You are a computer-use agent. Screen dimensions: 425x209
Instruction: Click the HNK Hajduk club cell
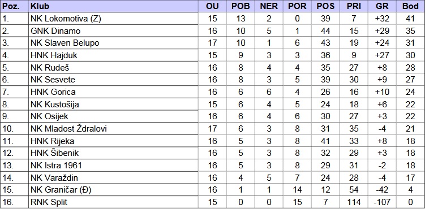click(113, 55)
